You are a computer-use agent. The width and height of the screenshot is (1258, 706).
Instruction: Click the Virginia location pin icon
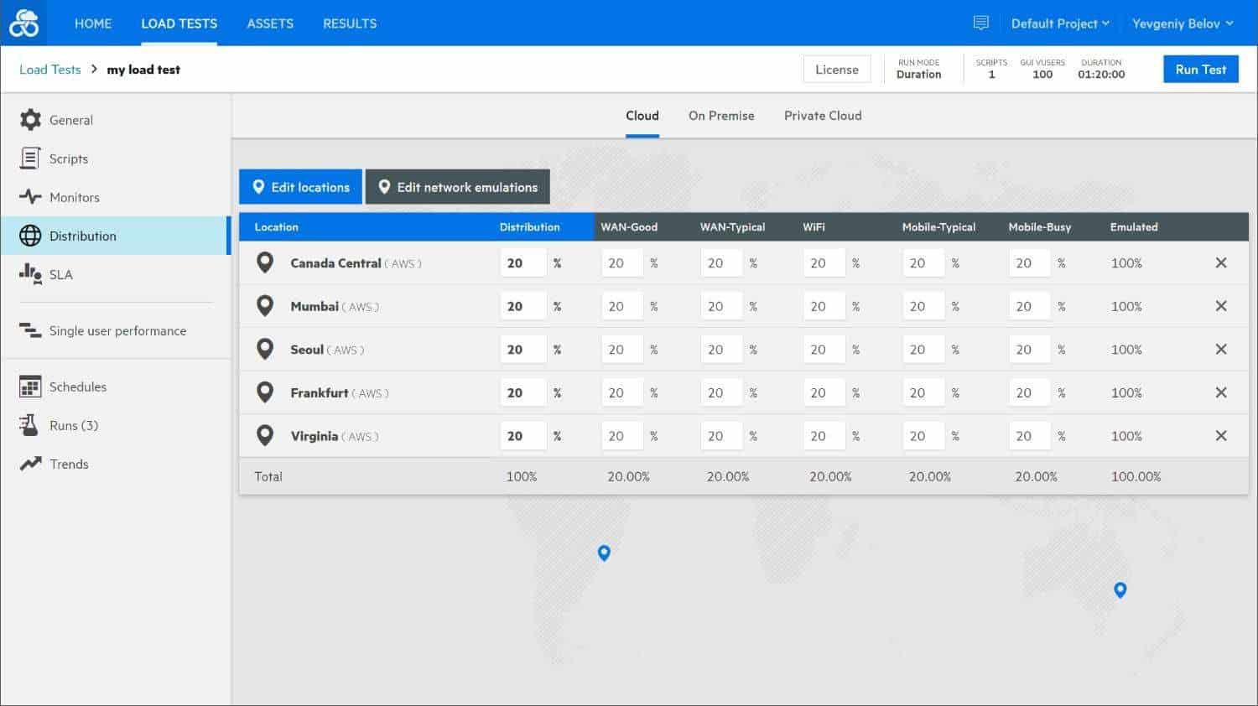[265, 436]
